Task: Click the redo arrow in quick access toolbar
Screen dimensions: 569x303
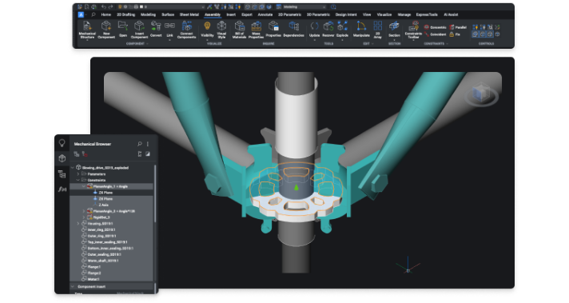Action: pyautogui.click(x=111, y=7)
